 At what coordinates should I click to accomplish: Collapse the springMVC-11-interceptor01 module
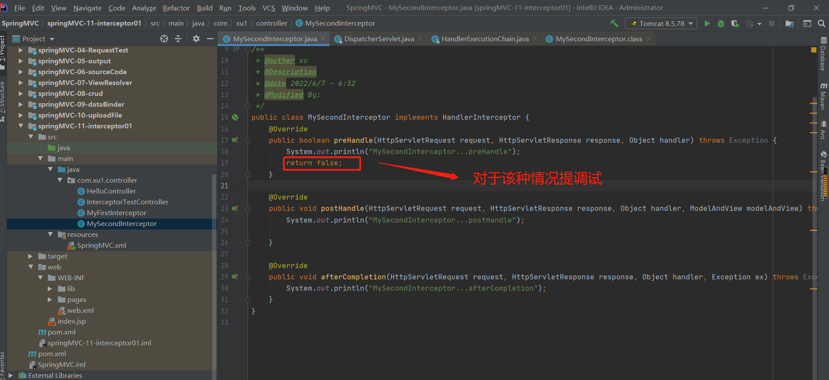point(20,126)
